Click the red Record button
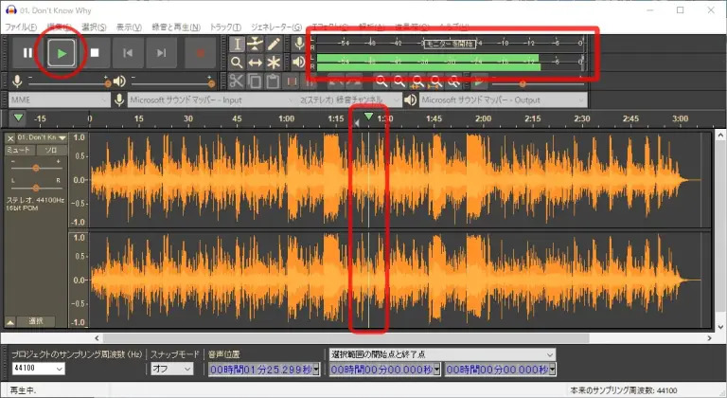727x398 pixels. point(201,53)
